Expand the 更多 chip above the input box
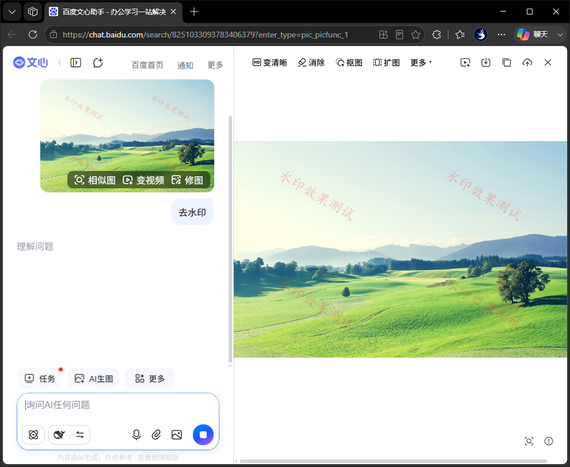570x467 pixels. pyautogui.click(x=150, y=379)
